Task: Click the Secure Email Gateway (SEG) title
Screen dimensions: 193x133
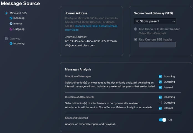Action: pyautogui.click(x=154, y=13)
